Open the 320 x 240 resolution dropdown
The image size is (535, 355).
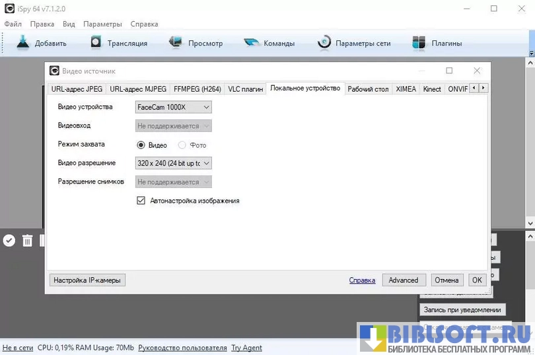pos(173,163)
